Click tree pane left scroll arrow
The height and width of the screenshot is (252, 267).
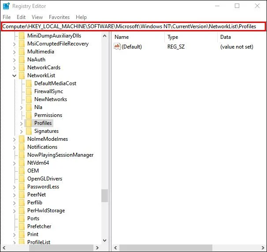[x=4, y=248]
